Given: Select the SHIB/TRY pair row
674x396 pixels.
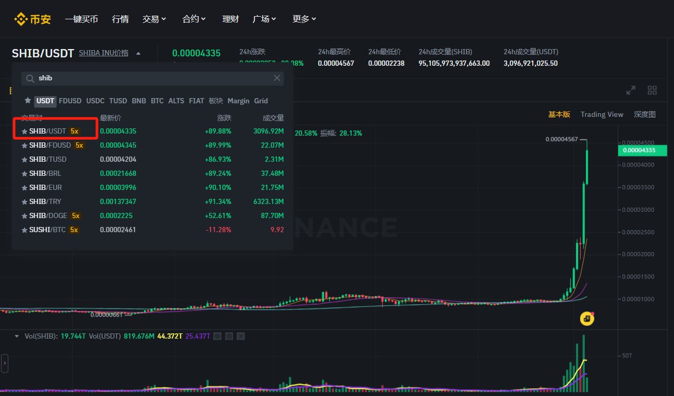Looking at the screenshot, I should coord(152,202).
